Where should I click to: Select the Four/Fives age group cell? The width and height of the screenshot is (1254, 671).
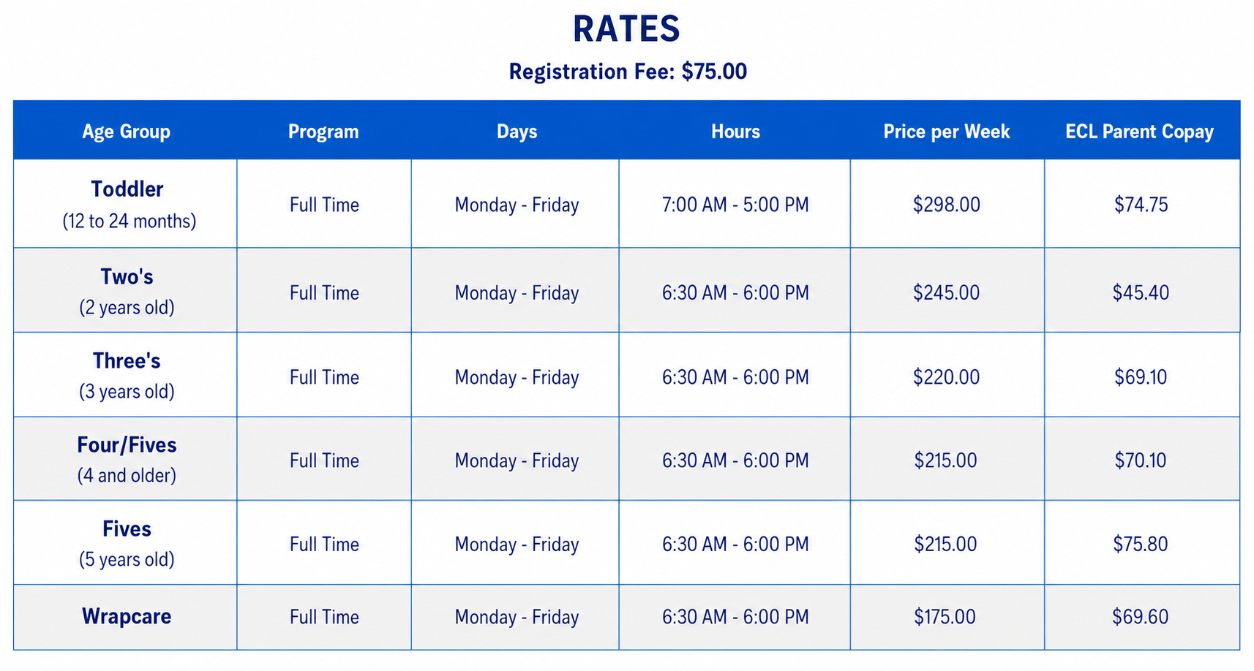[x=126, y=459]
